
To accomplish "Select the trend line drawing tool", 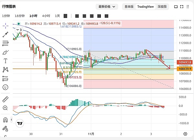I will pos(5,34).
